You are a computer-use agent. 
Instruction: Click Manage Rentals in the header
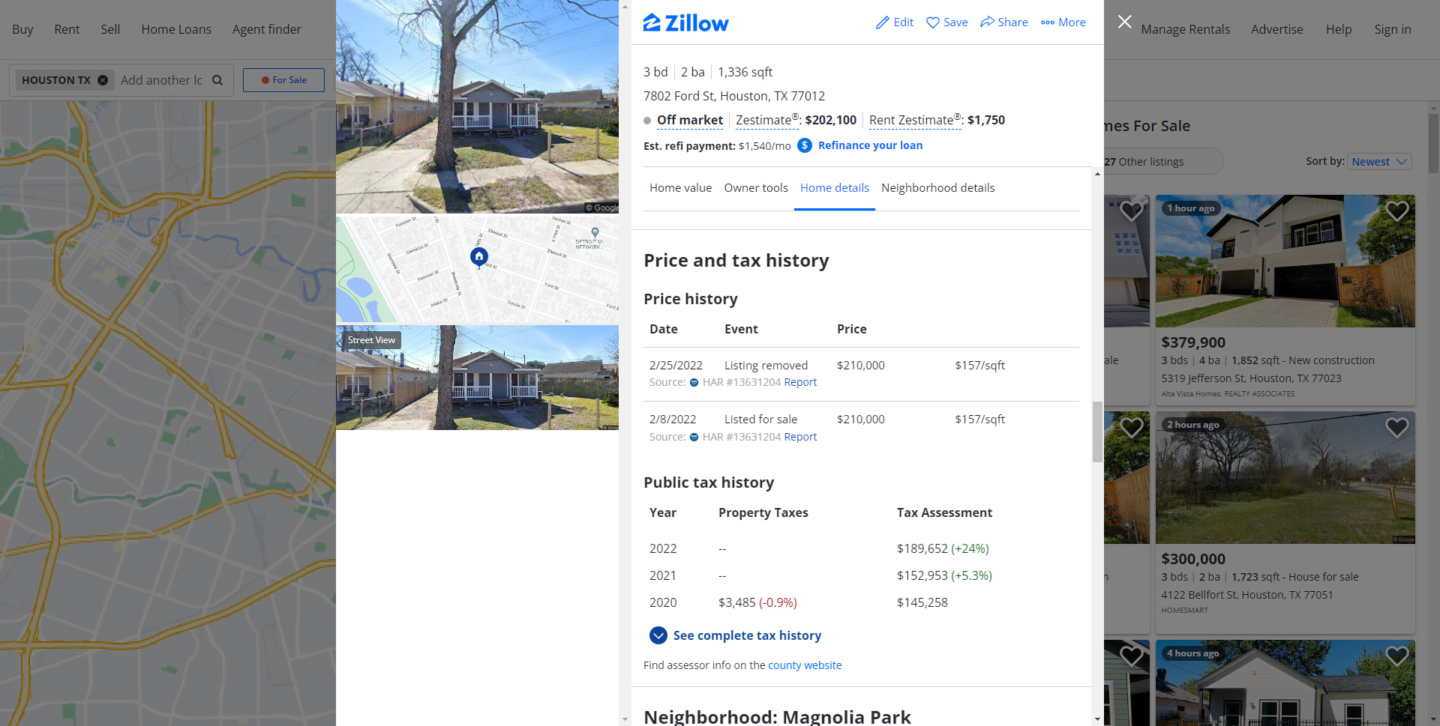pyautogui.click(x=1185, y=29)
